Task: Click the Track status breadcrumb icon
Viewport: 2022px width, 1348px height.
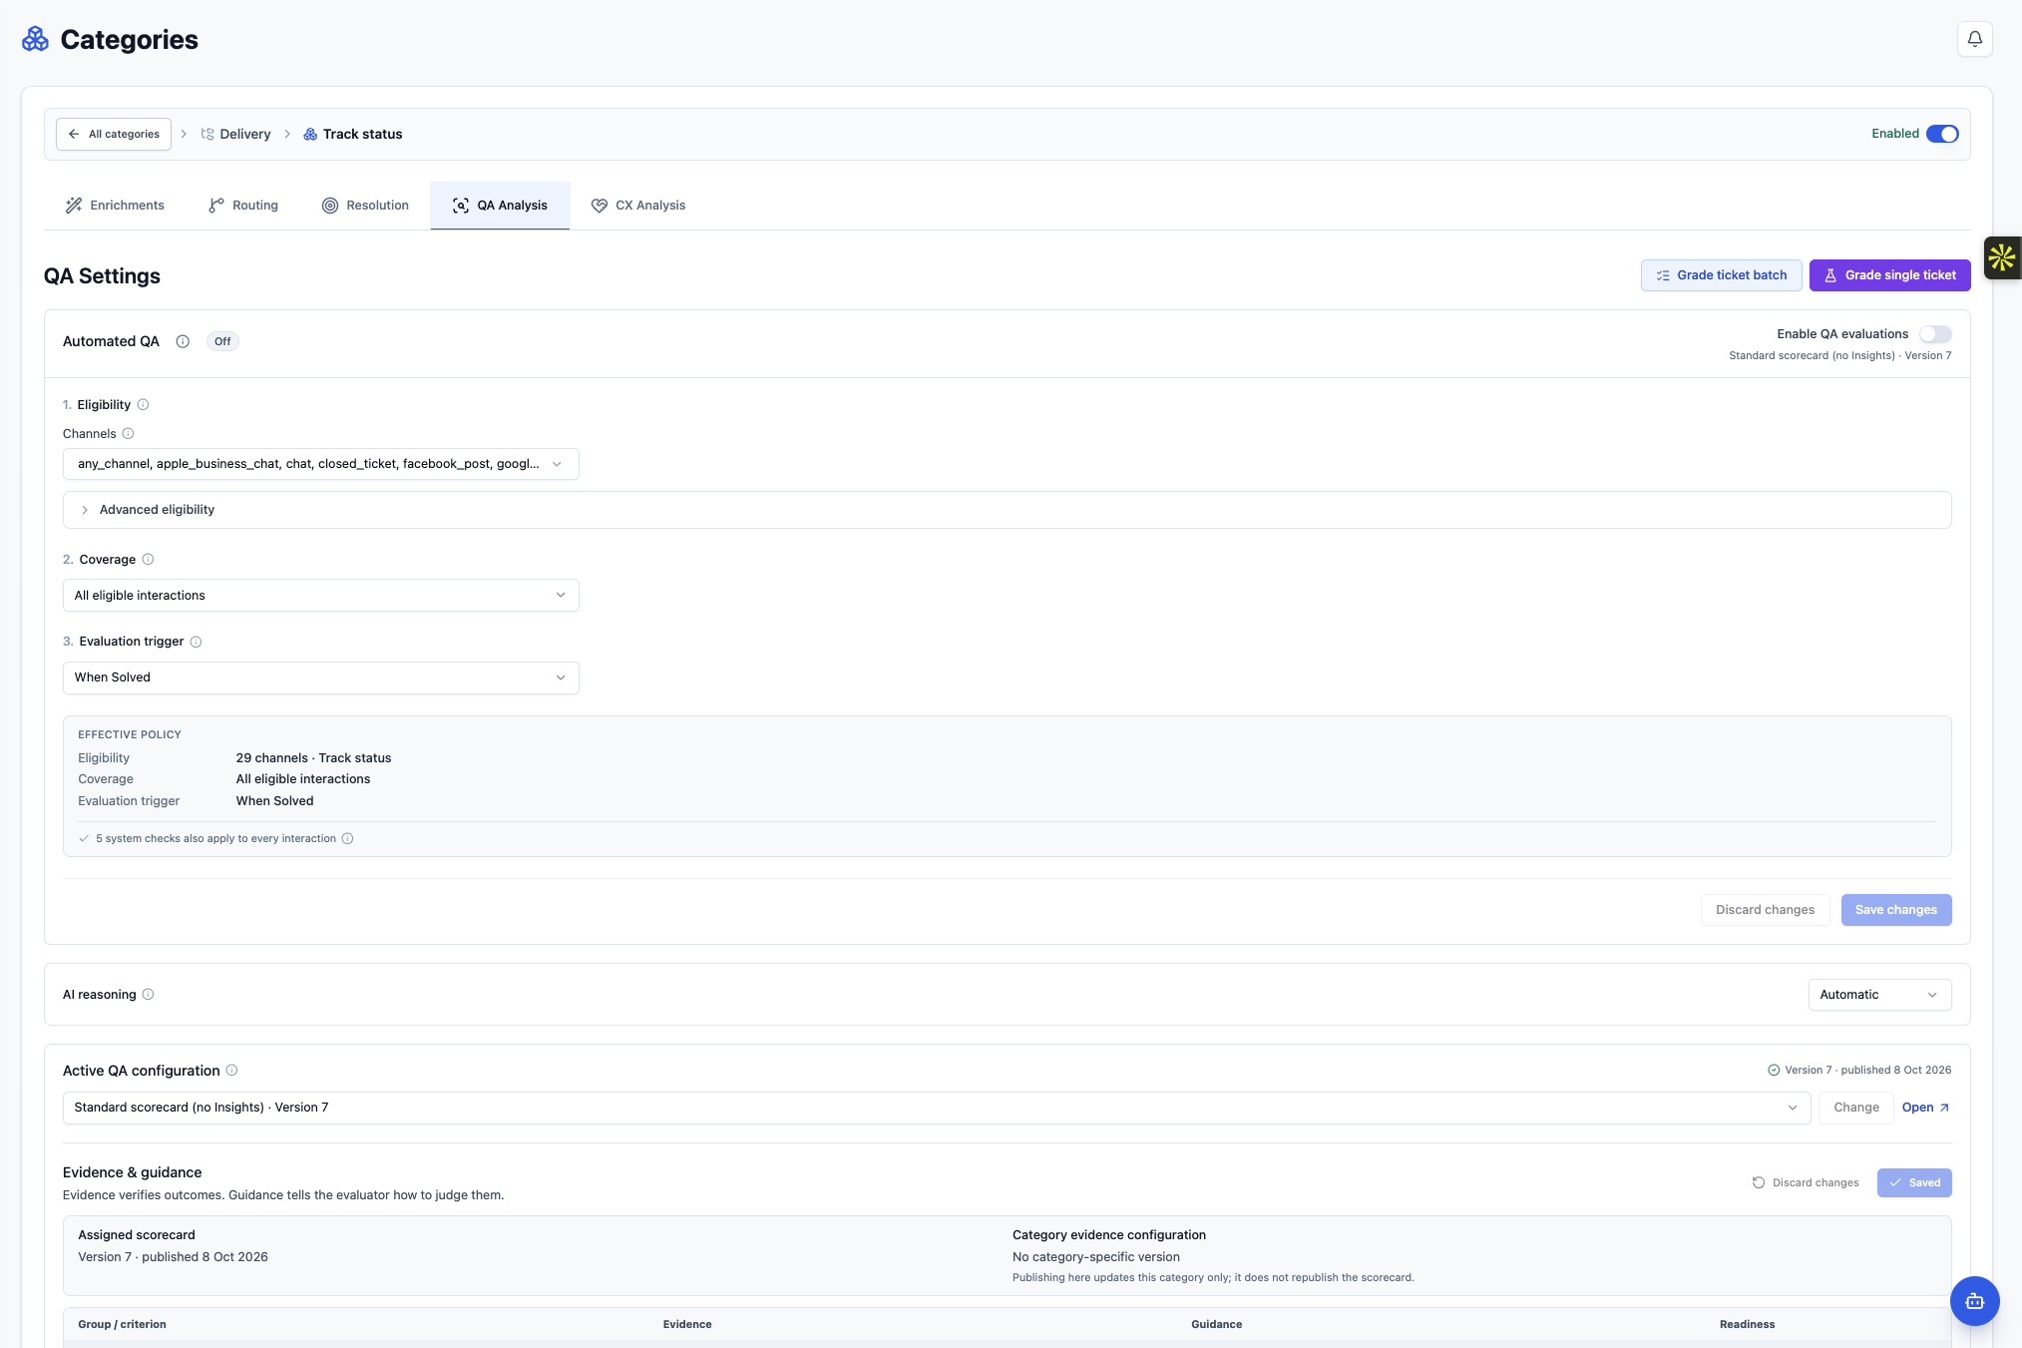Action: (310, 134)
